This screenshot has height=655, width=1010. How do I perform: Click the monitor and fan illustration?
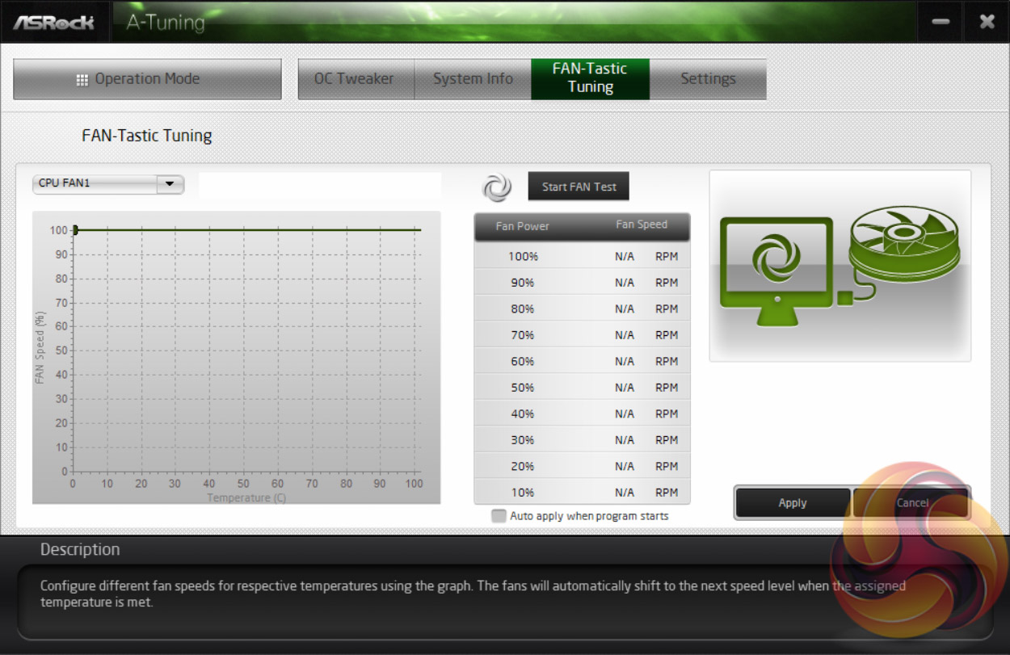pyautogui.click(x=840, y=266)
